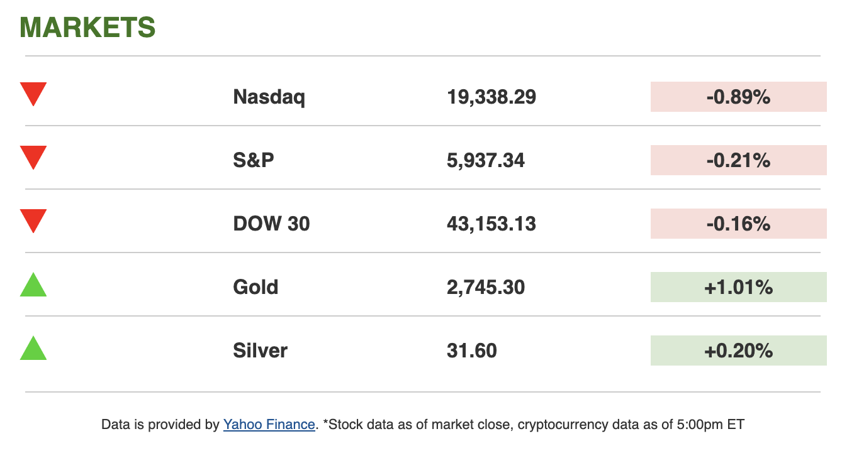Click the MARKETS section heading
842x451 pixels.
coord(87,28)
